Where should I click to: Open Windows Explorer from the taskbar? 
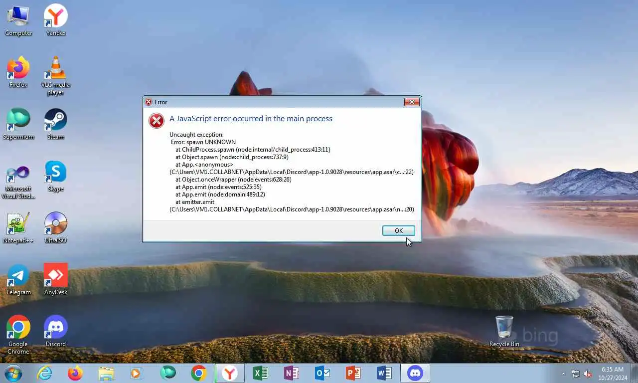click(x=106, y=373)
